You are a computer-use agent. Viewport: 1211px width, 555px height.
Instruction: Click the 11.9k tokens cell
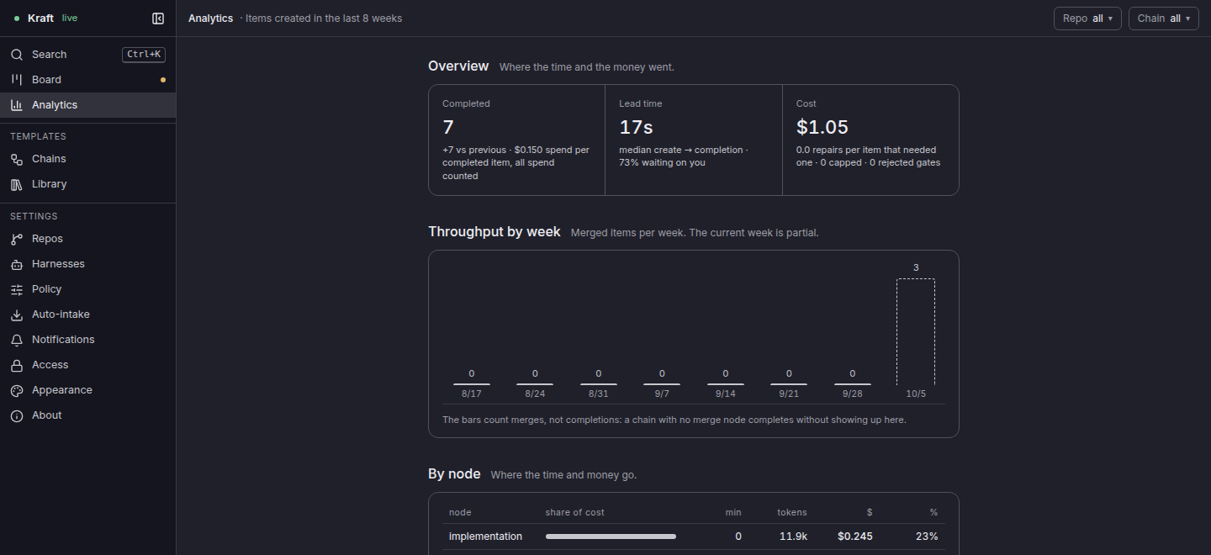point(793,536)
